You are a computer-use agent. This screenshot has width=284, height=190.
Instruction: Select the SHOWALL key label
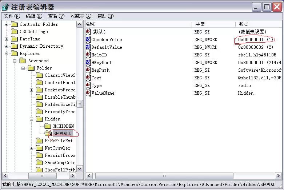(63, 134)
